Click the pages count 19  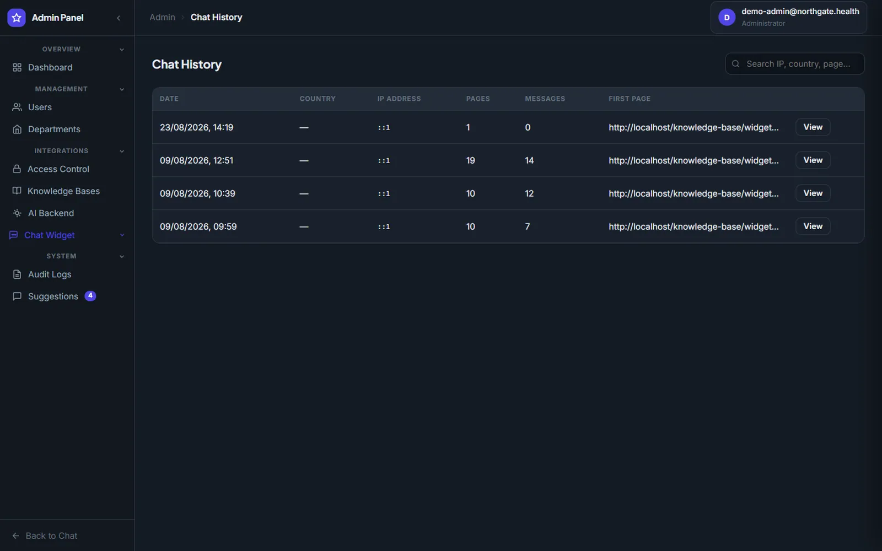[x=470, y=160]
